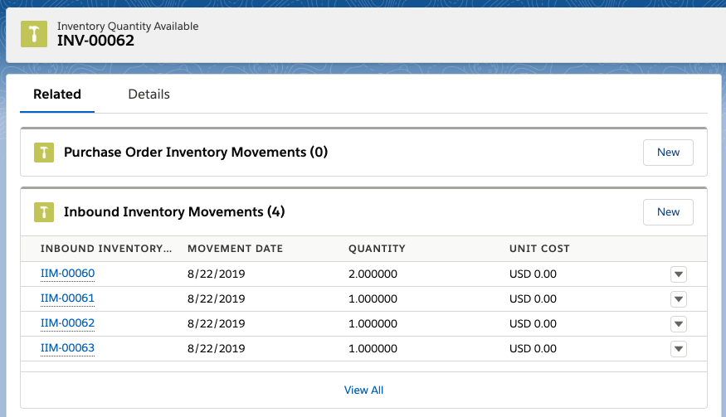
Task: Open record IIM-00063
Action: pyautogui.click(x=67, y=348)
